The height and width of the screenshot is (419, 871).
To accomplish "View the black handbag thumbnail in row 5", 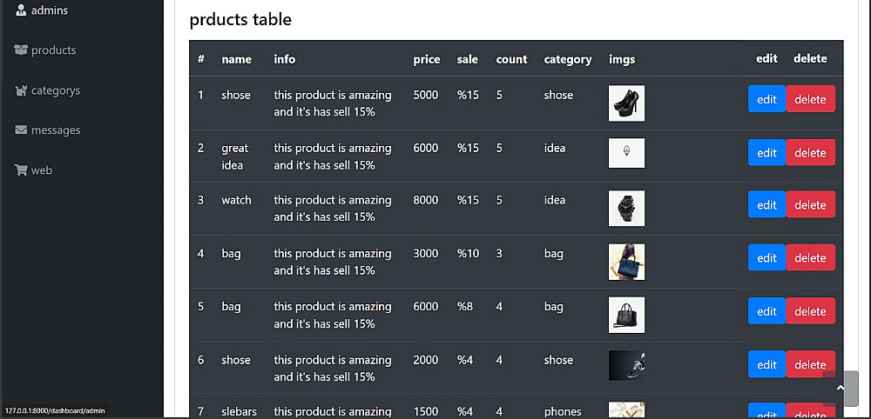I will coord(626,315).
